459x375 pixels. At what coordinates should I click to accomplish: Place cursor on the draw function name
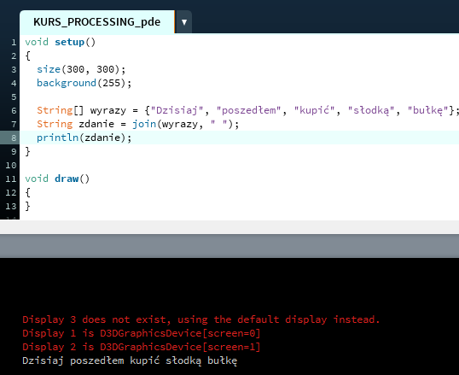(67, 179)
